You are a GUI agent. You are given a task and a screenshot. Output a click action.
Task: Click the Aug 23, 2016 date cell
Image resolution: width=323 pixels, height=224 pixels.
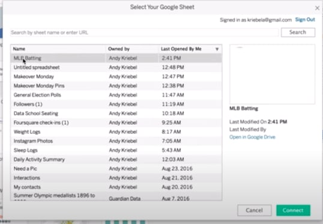point(177,169)
